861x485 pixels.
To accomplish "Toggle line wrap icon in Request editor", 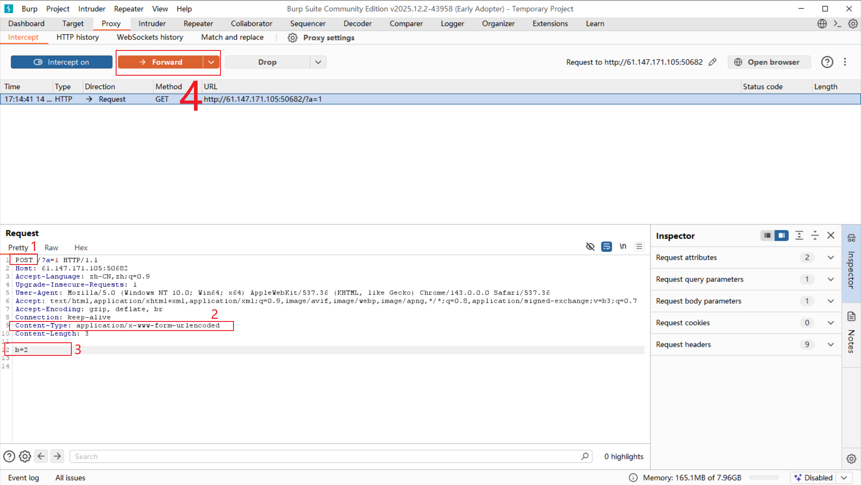I will (606, 247).
